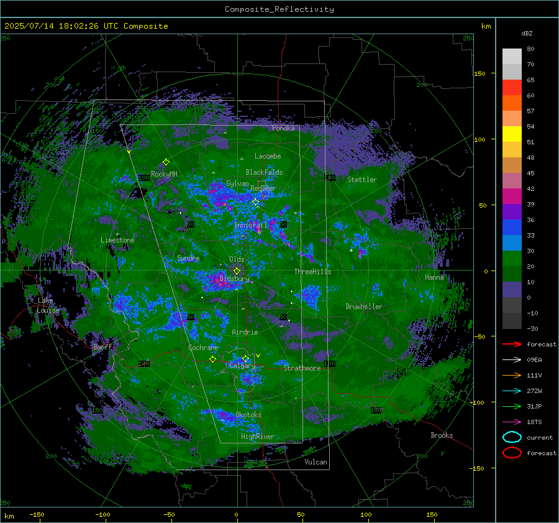Select the slate violet 0-10 dBZ swatch
The height and width of the screenshot is (523, 559).
512,290
